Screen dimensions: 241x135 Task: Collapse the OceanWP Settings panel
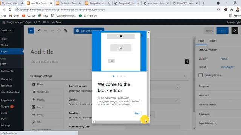185,76
